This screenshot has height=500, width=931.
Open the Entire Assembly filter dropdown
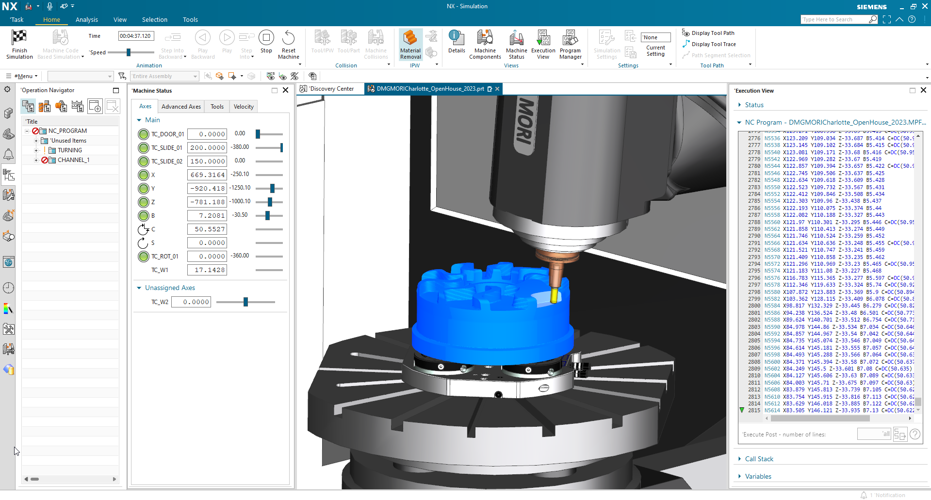tap(165, 76)
